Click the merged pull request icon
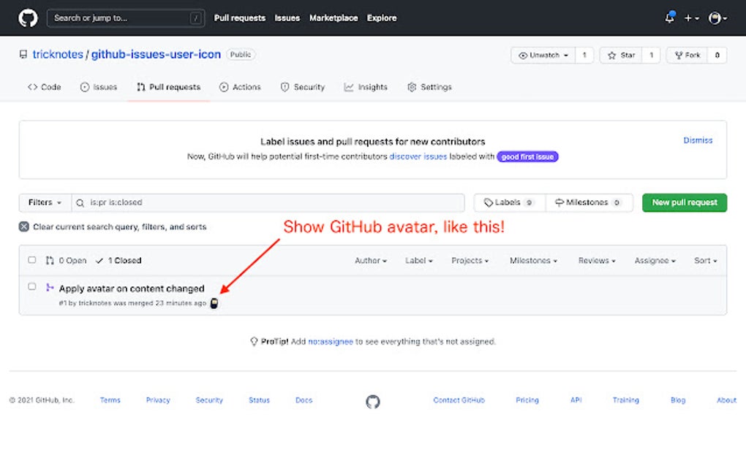The image size is (746, 466). click(x=50, y=288)
